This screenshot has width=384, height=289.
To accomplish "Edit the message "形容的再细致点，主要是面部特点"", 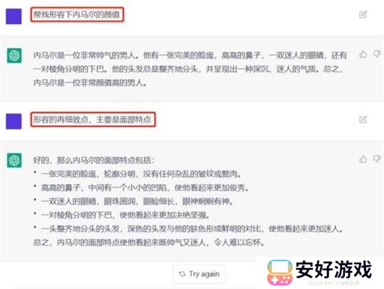I will pos(363,120).
